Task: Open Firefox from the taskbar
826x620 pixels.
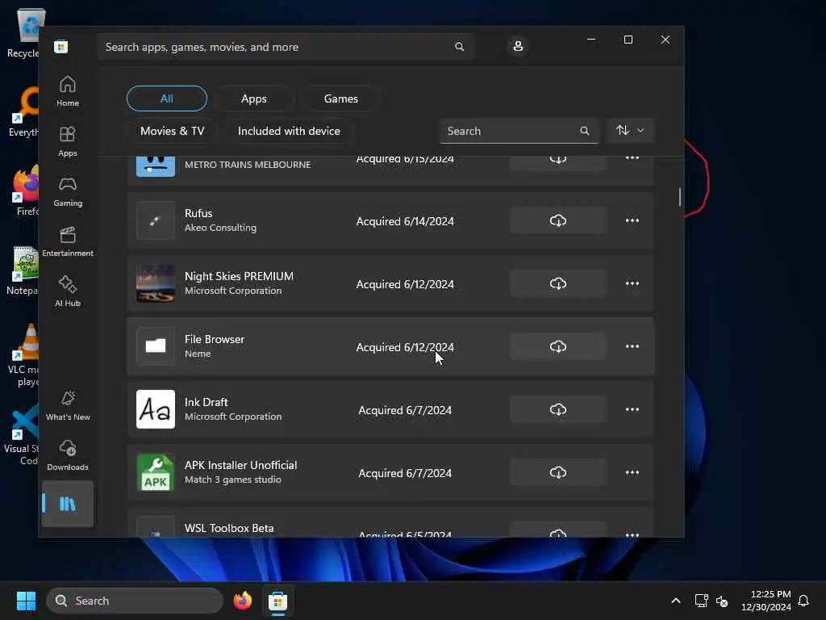Action: point(242,601)
